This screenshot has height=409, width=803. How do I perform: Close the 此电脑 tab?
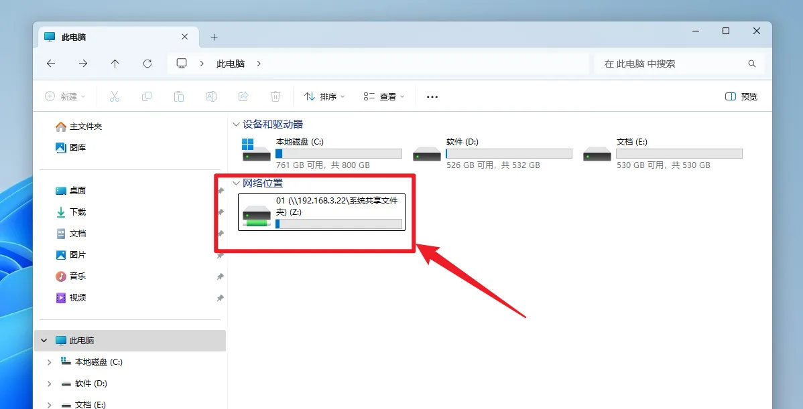[x=185, y=37]
